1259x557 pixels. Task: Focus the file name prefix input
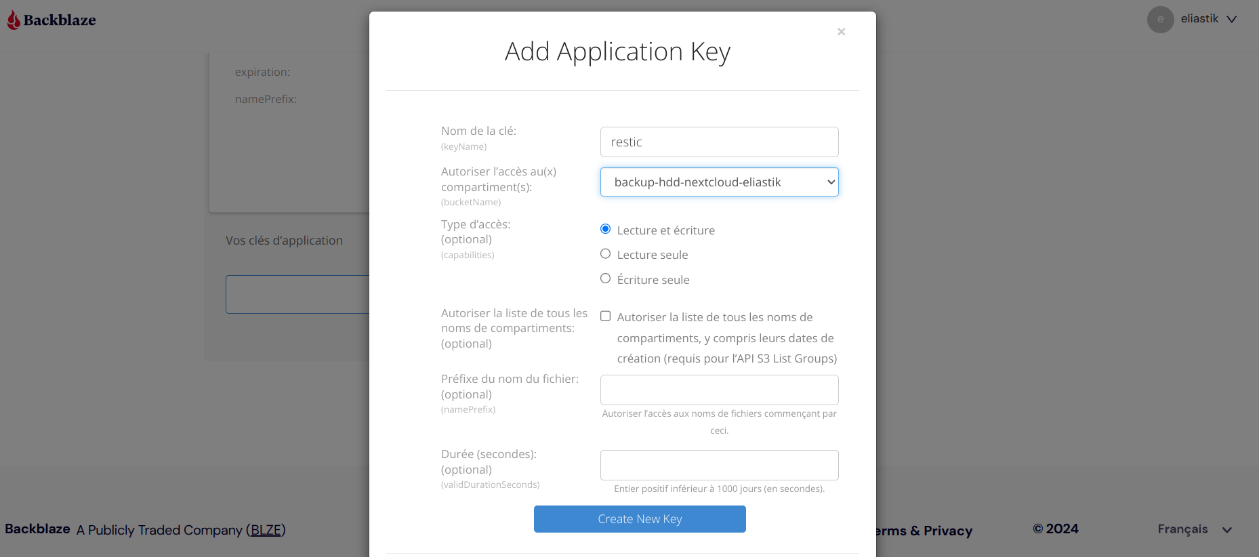719,390
